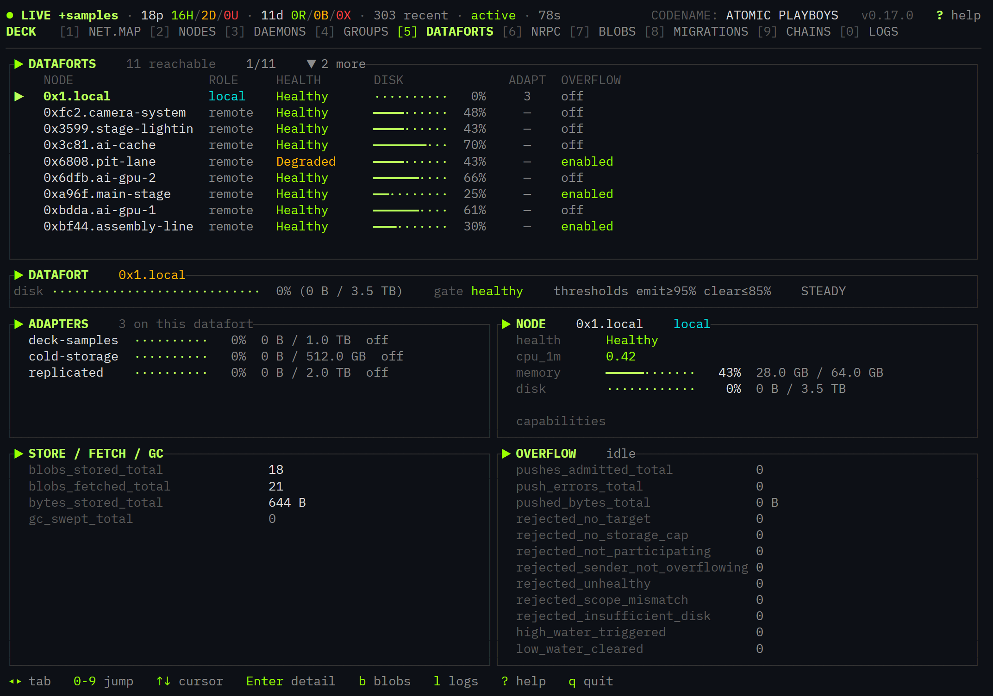Click disk bar of 0x3c81.ai-cache row
993x696 pixels.
[410, 145]
